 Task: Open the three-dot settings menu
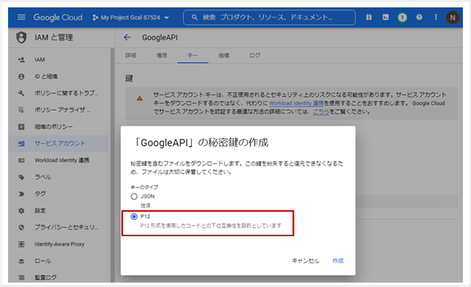tap(436, 18)
